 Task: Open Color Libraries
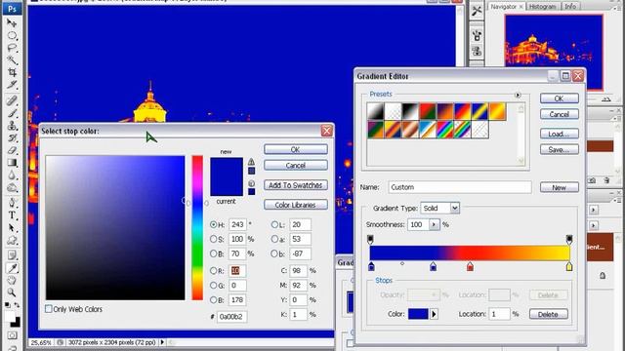pyautogui.click(x=295, y=205)
